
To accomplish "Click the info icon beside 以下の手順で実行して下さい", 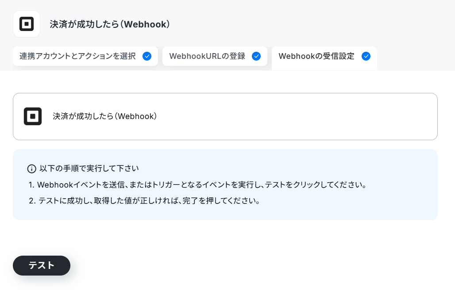I will [31, 169].
